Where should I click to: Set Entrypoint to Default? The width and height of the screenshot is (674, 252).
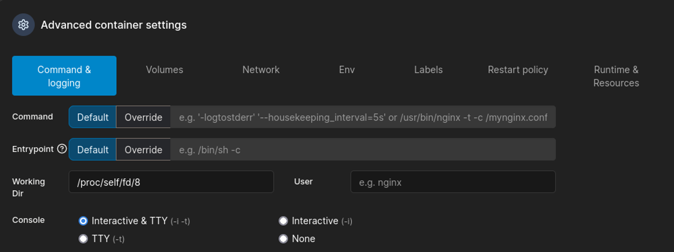click(93, 150)
